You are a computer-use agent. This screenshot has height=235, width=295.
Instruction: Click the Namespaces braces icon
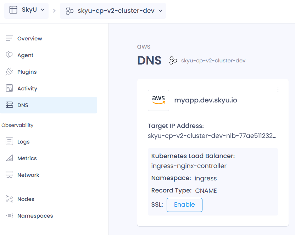(10, 216)
